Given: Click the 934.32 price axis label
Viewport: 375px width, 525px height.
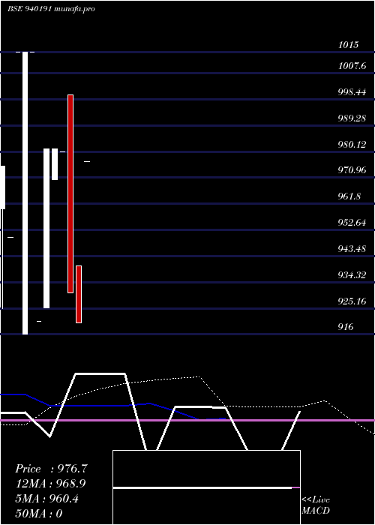Looking at the screenshot, I should coord(352,275).
